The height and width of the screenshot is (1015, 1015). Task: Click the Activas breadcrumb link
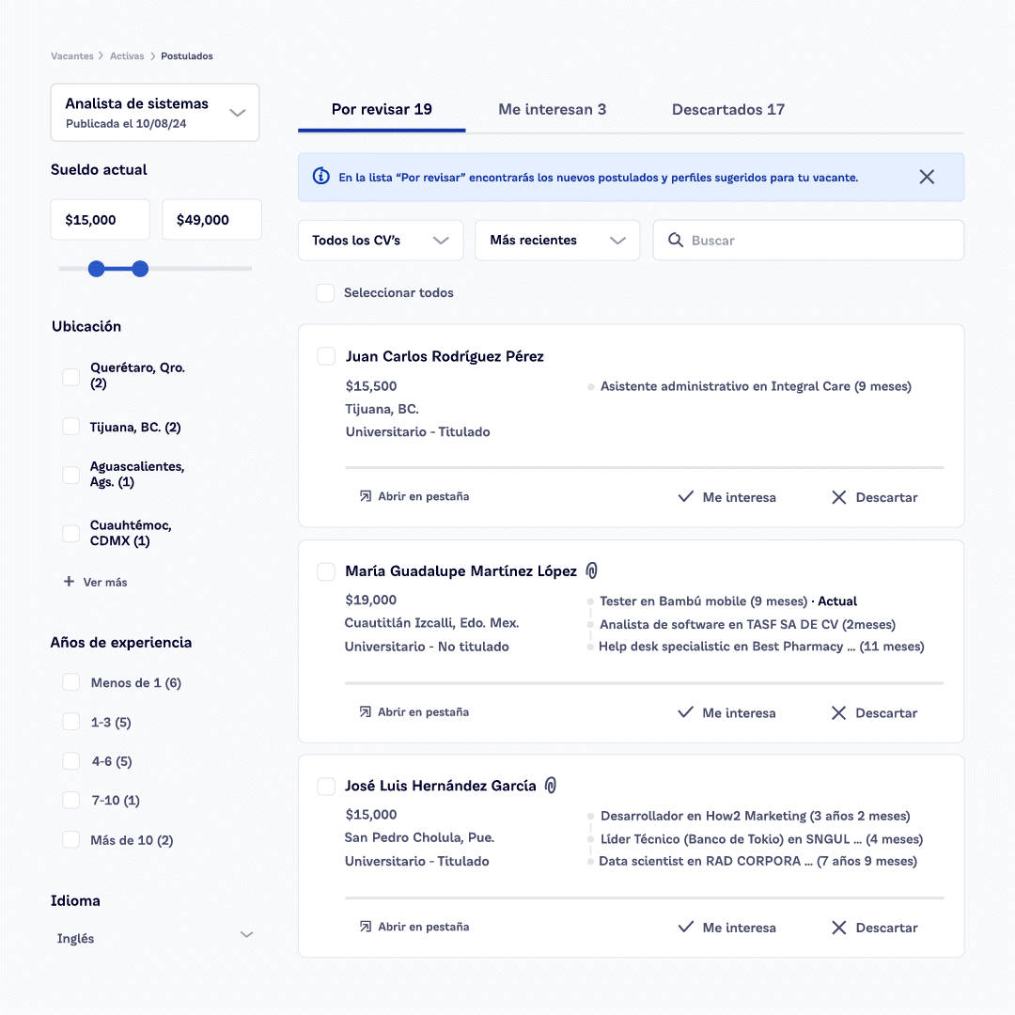[127, 56]
